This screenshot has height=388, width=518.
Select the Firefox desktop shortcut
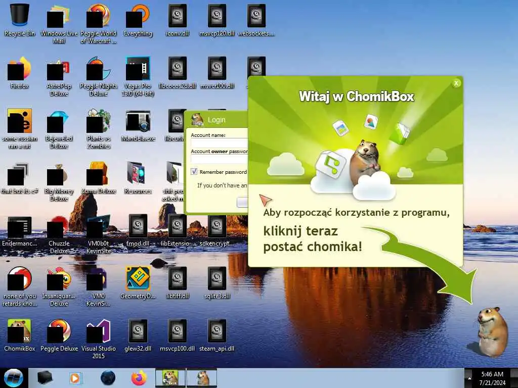[x=20, y=73]
